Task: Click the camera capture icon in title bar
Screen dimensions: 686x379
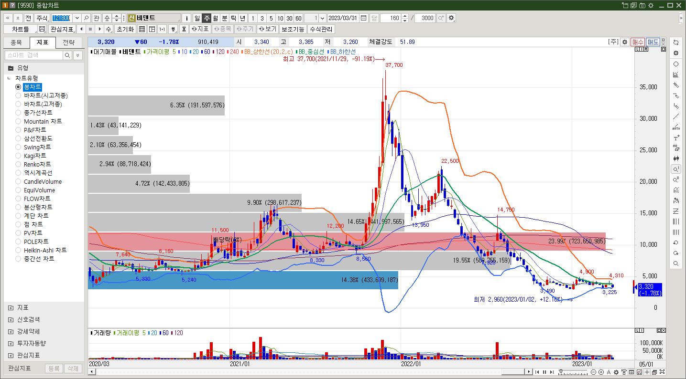Action: pyautogui.click(x=642, y=5)
